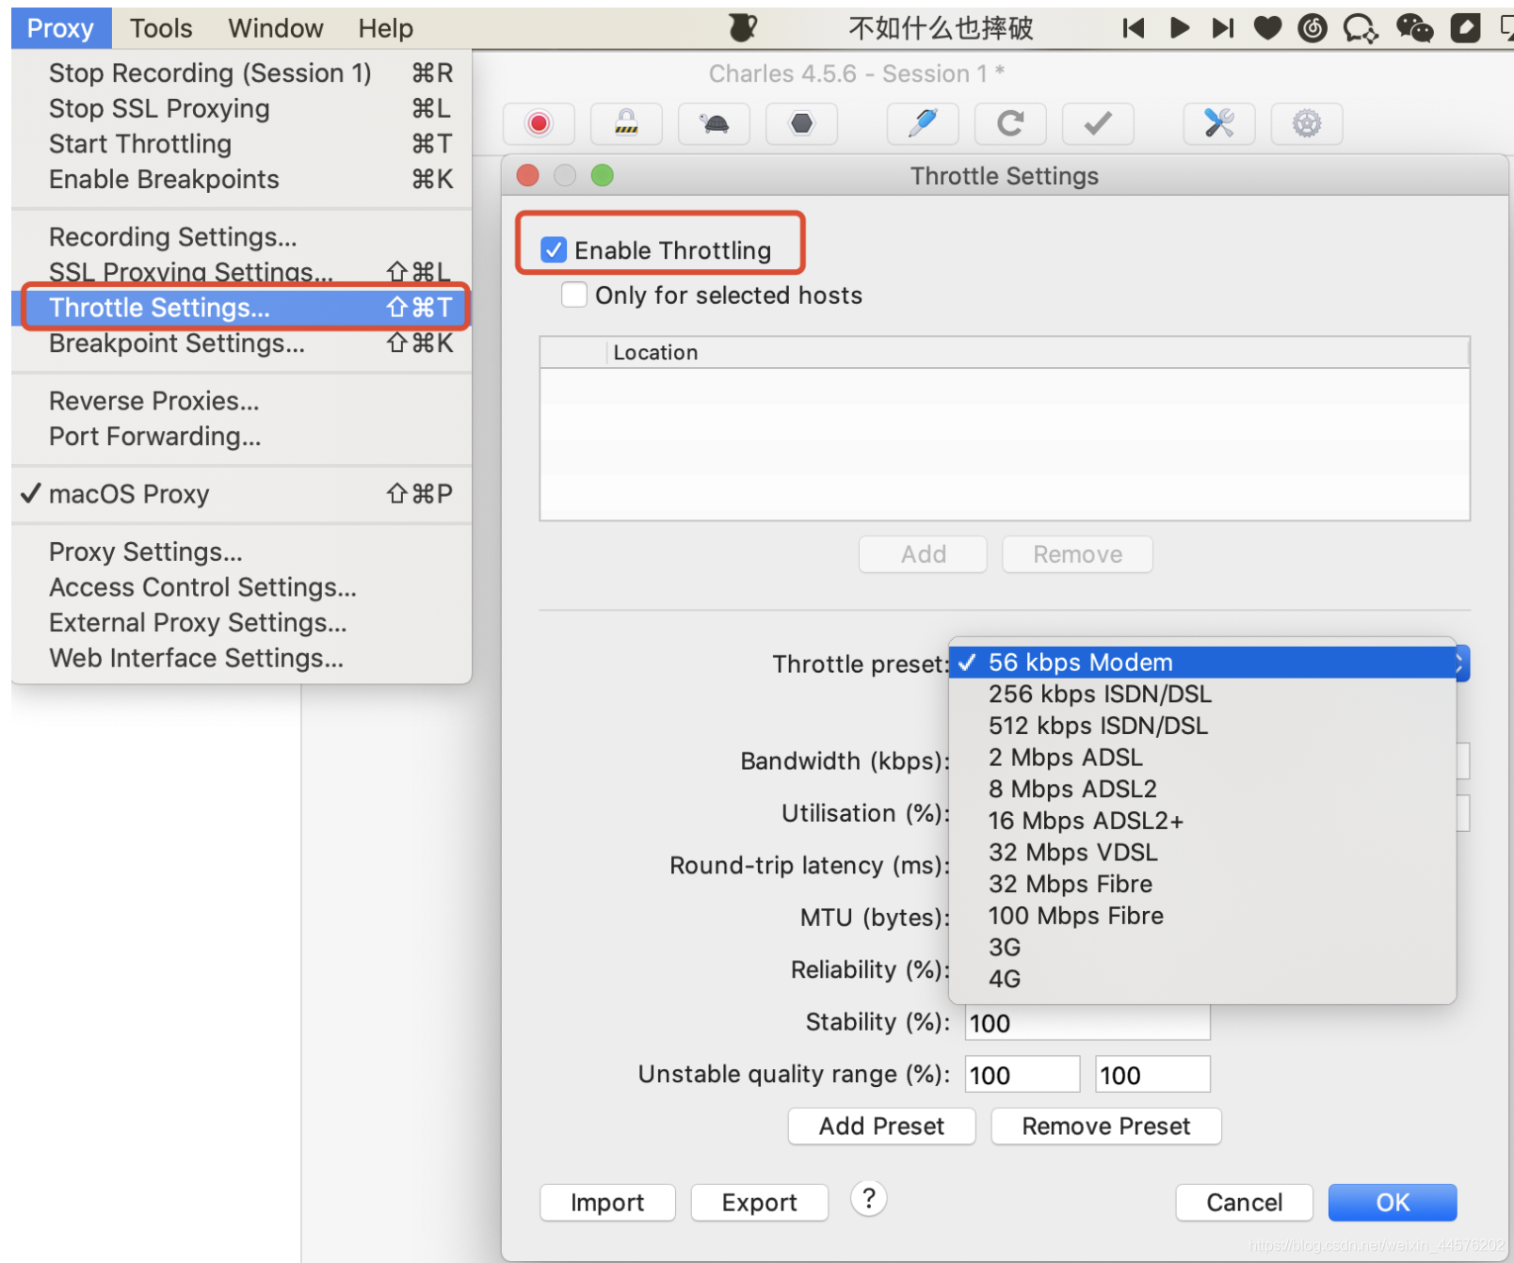Toggle SSL proxying padlock icon
Viewport: 1514px width, 1263px height.
tap(626, 123)
